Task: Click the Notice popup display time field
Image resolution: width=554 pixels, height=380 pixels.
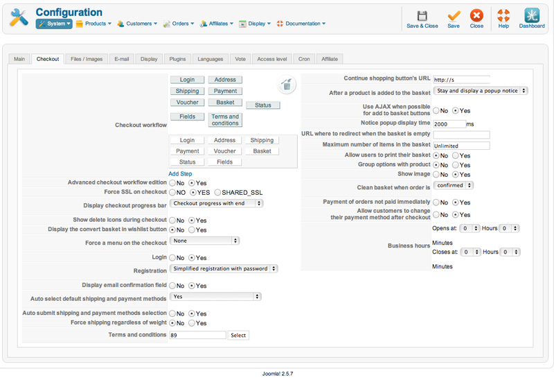Action: [449, 124]
